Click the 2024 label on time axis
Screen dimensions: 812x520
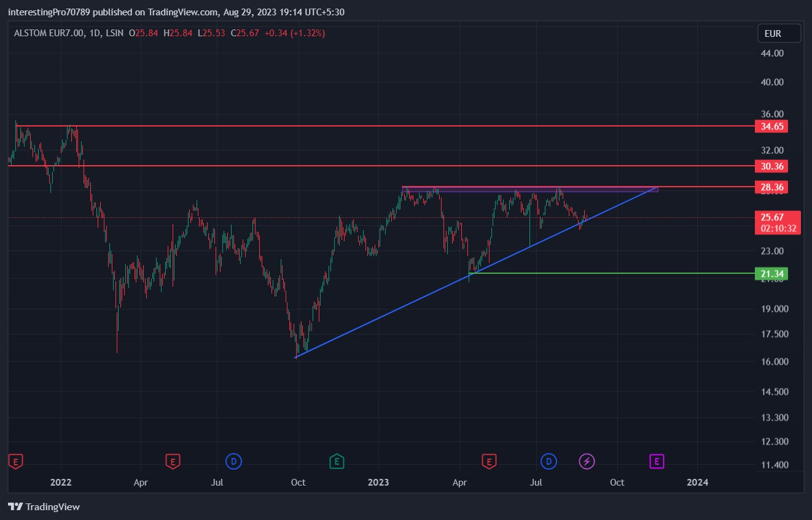click(698, 483)
